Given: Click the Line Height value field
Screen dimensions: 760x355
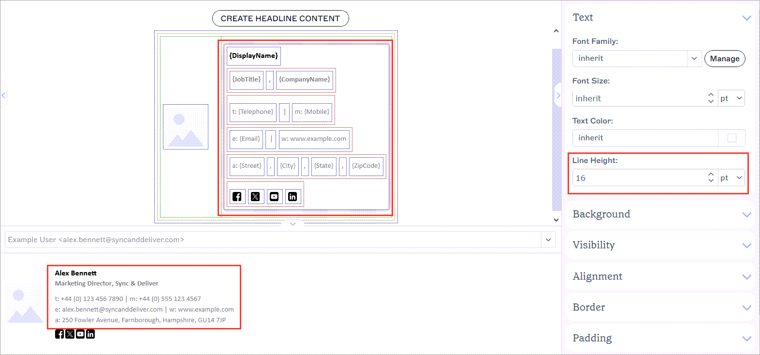Looking at the screenshot, I should coord(639,178).
